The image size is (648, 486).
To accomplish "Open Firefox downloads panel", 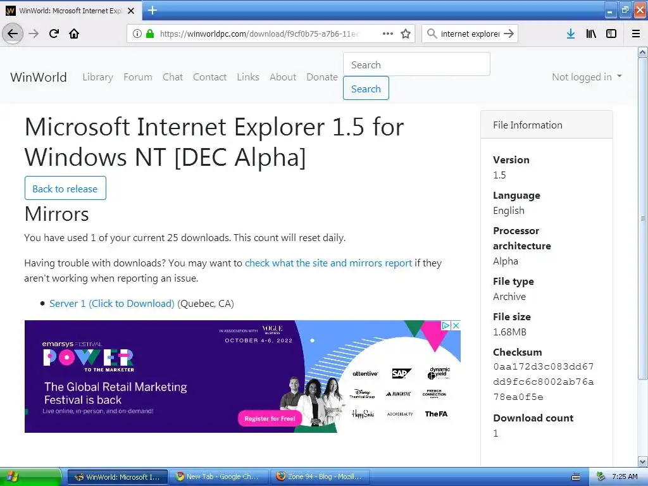I will [571, 34].
